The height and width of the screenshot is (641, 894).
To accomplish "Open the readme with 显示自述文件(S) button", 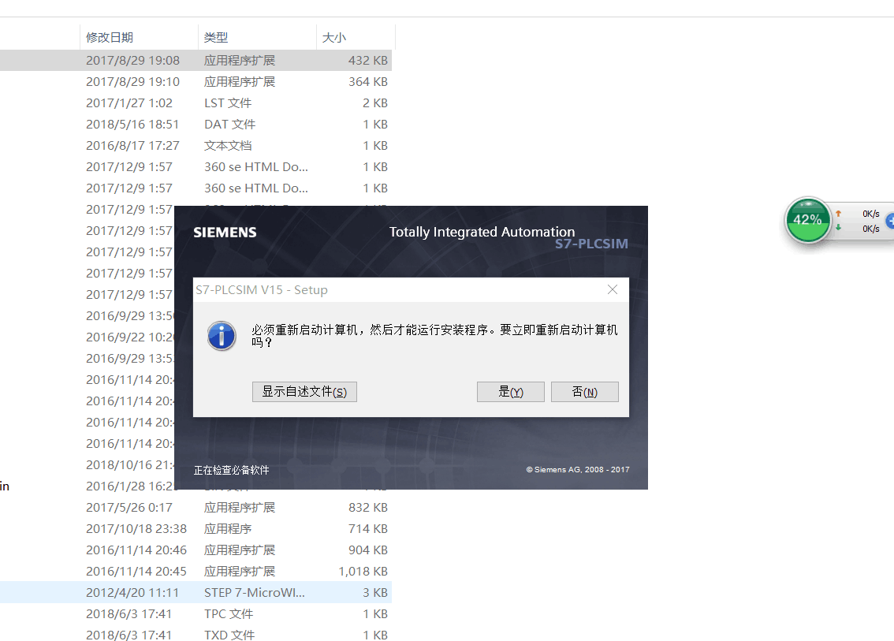I will [304, 392].
